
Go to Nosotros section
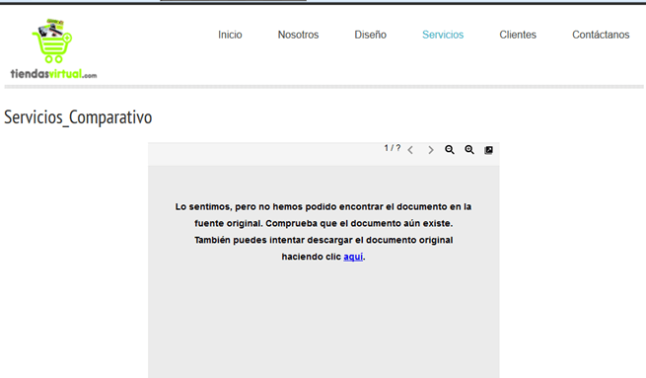(298, 35)
